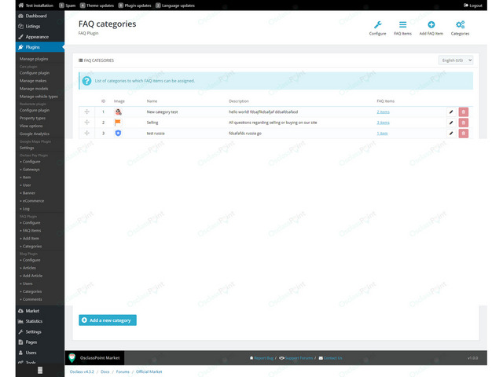503x377 pixels.
Task: Click the '3 items' link for Selling
Action: [383, 123]
